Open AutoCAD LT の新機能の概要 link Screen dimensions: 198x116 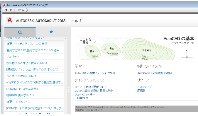(x=154, y=73)
